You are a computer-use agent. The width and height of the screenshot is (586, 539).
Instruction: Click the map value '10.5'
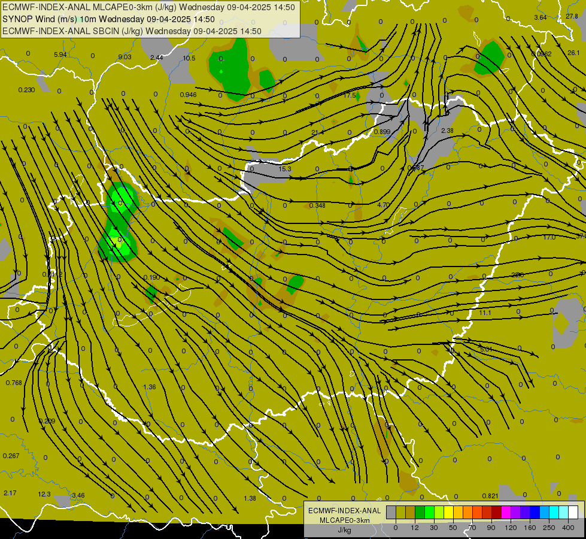(x=189, y=58)
